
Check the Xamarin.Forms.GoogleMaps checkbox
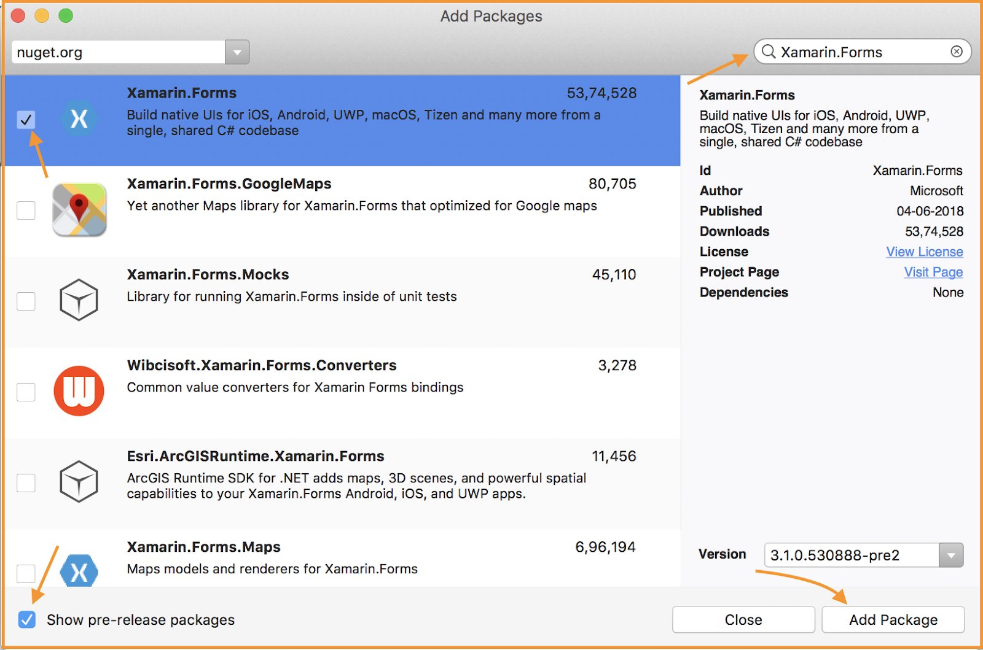[26, 211]
